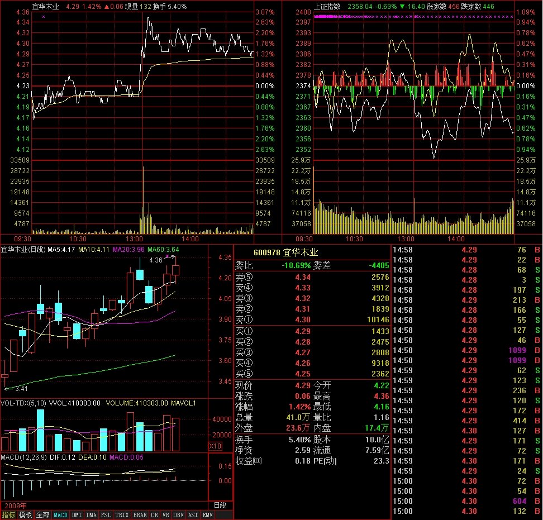Click the 4.36 high price marker
Image resolution: width=543 pixels, height=520 pixels.
pyautogui.click(x=156, y=260)
